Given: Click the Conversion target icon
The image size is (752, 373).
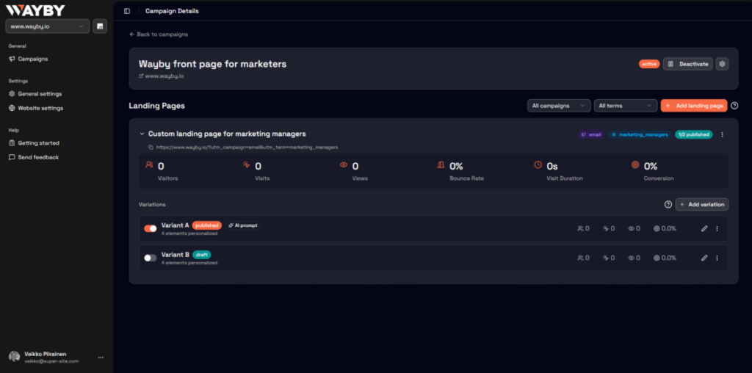Looking at the screenshot, I should pos(635,165).
